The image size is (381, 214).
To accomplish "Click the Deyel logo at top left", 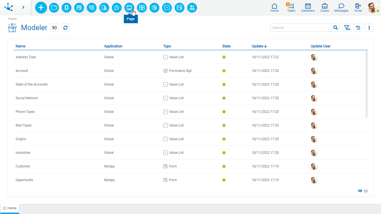I will [x=9, y=7].
